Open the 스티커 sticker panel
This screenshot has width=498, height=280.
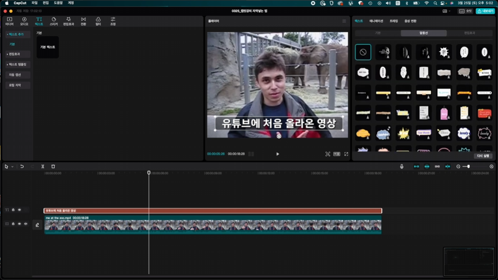click(x=54, y=21)
